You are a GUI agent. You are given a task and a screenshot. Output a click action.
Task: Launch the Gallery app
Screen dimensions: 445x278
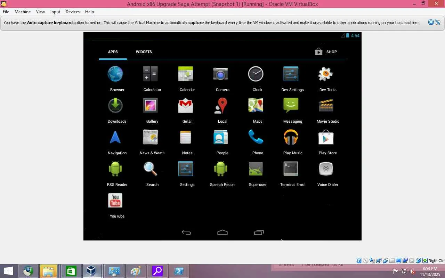click(x=150, y=106)
